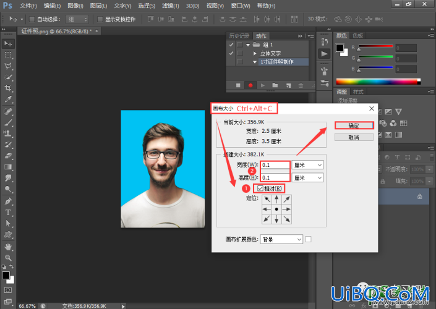Set anchor to center dot
The image size is (436, 309).
point(276,210)
